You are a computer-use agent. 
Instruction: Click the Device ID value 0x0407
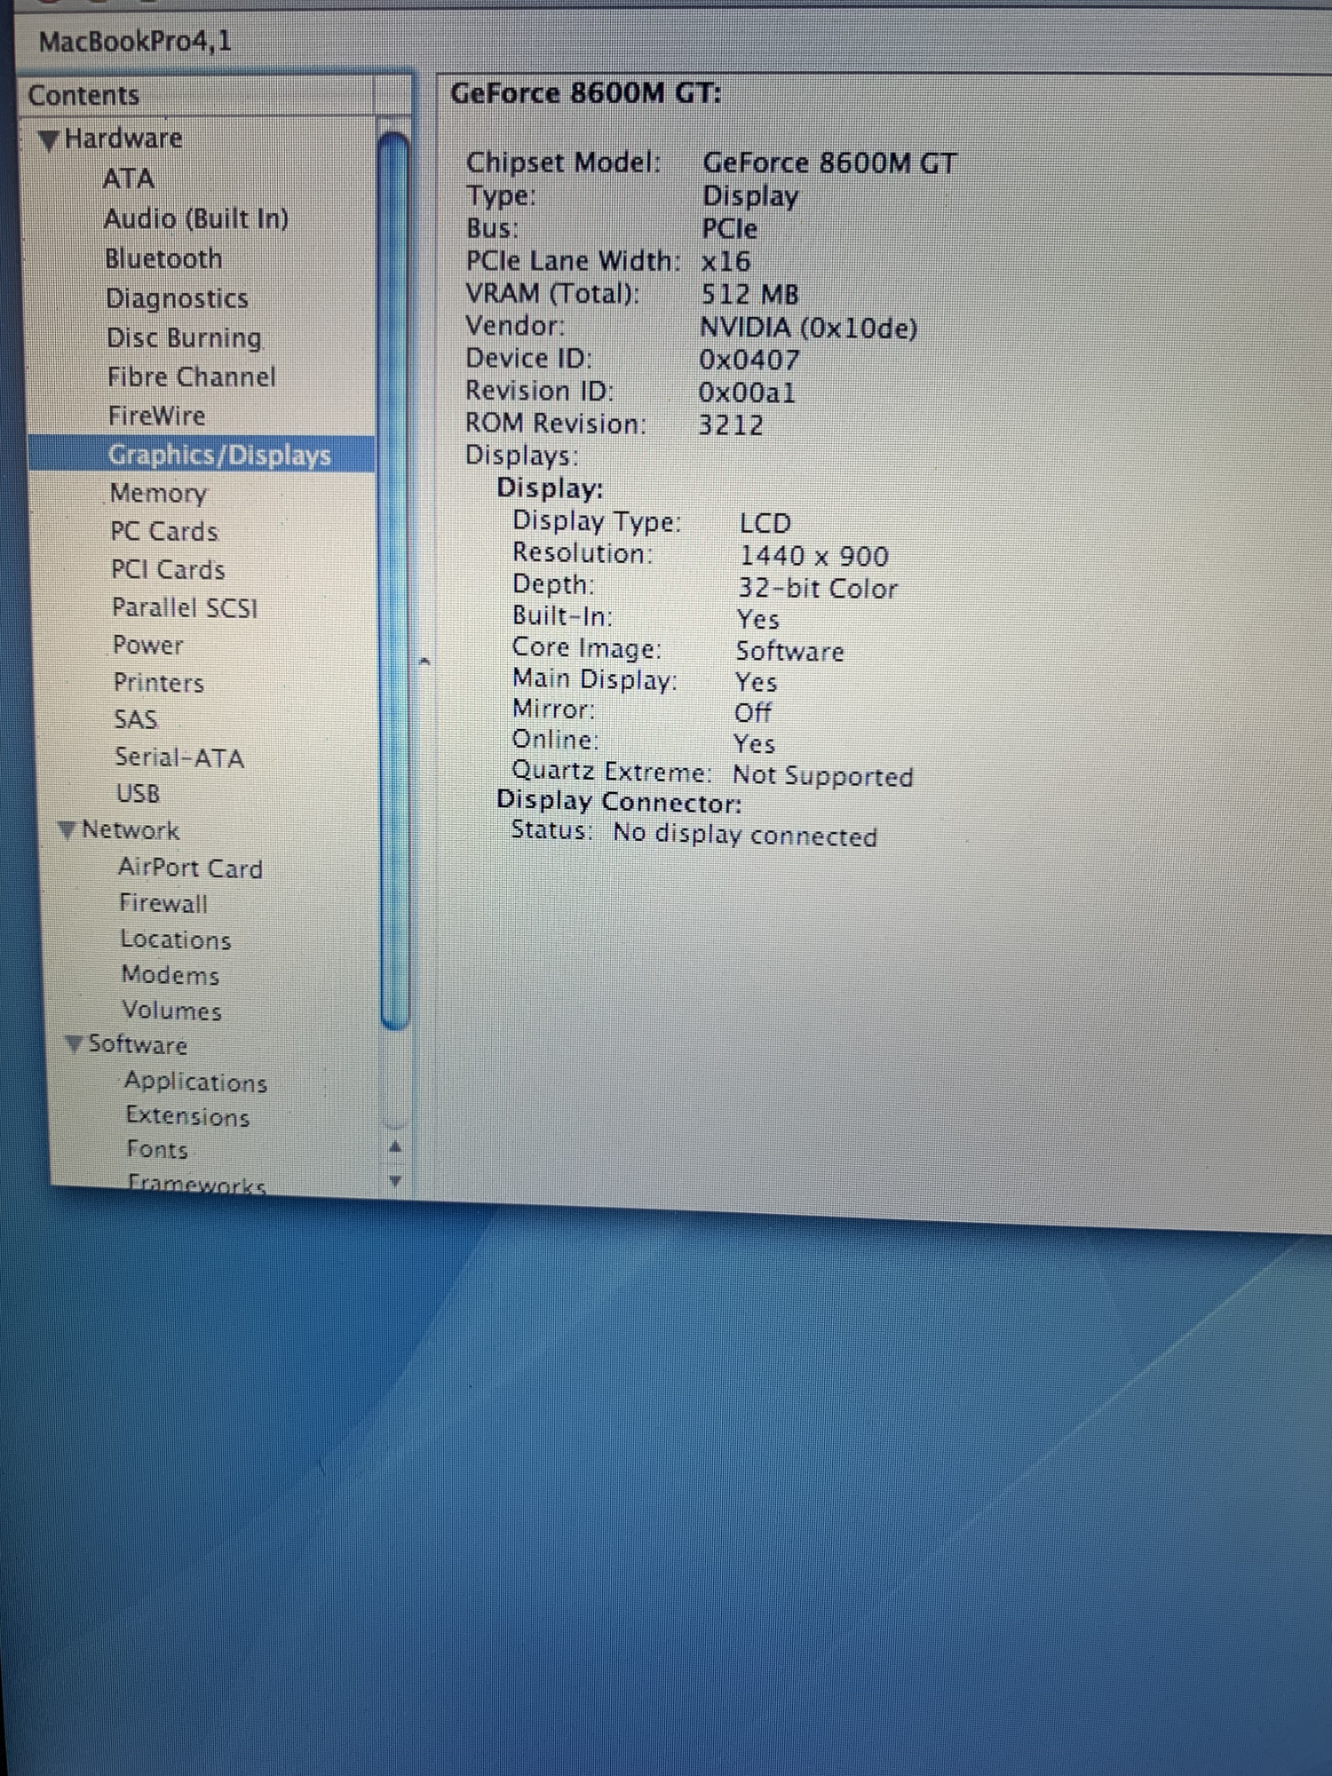(749, 360)
